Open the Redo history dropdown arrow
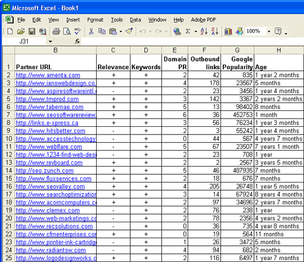304x262 pixels. [x=166, y=31]
